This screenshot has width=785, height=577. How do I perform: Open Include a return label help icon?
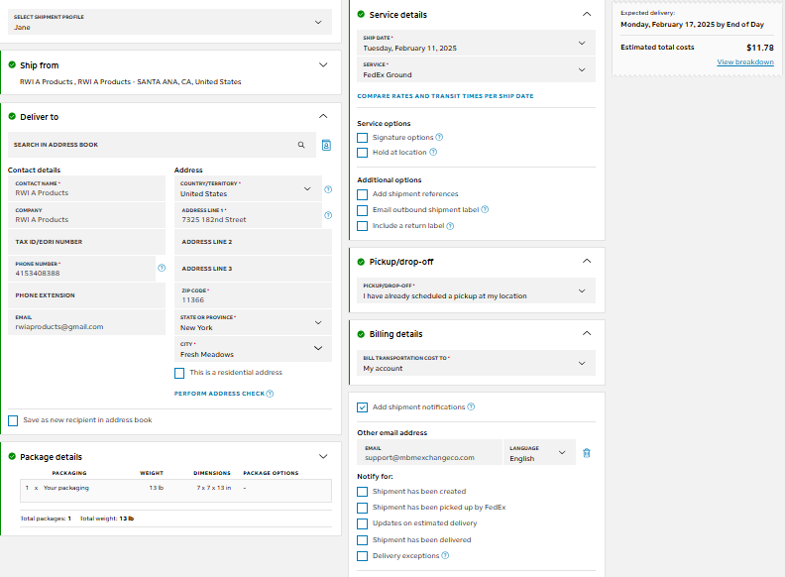pyautogui.click(x=450, y=226)
